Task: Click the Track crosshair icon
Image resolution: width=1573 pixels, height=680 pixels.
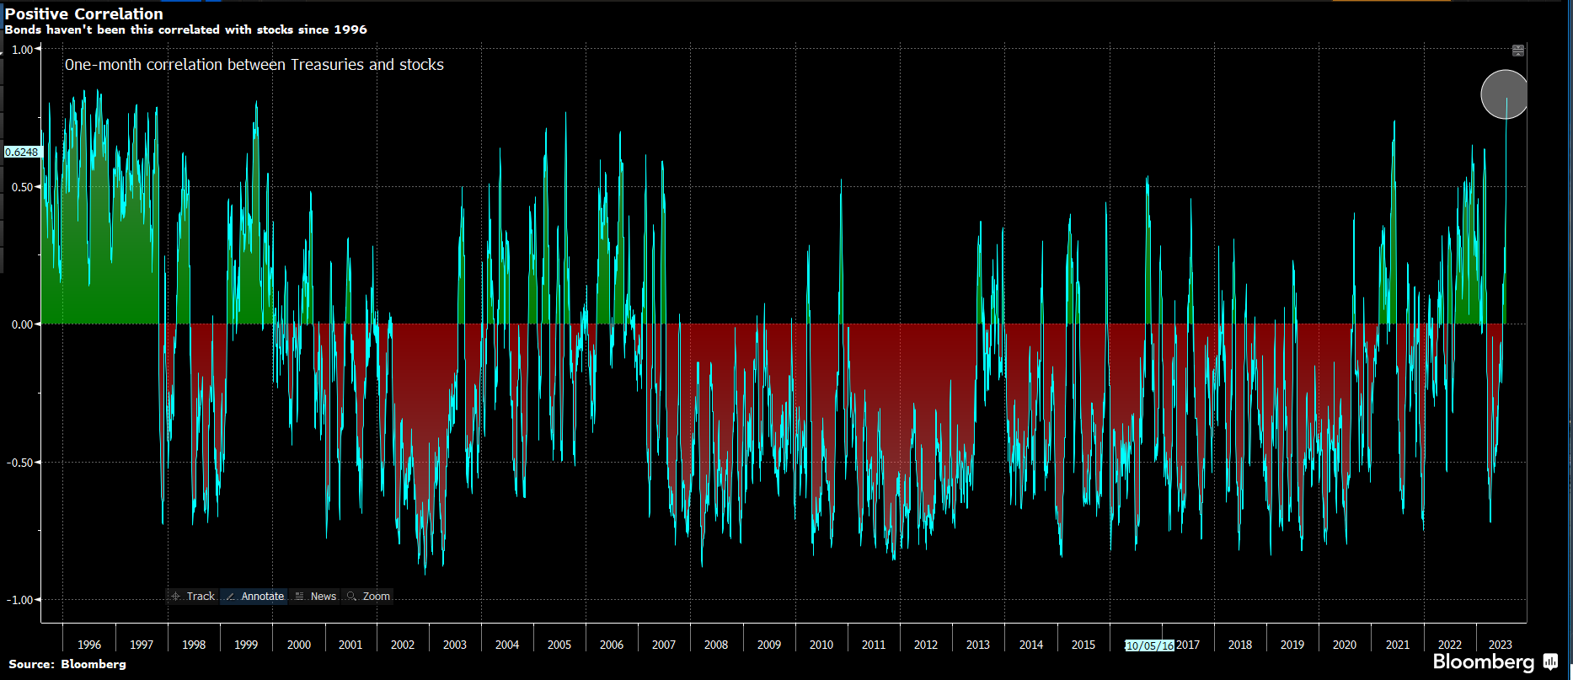Action: (175, 597)
